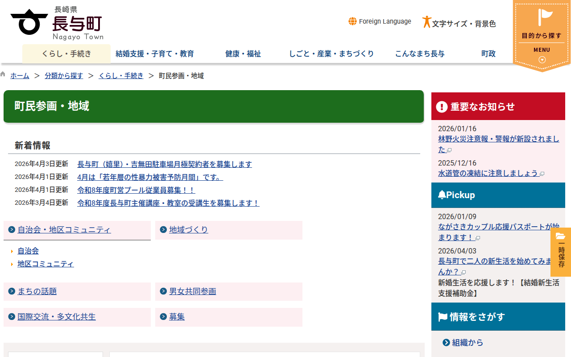Click the arrow marker before 地区コミュニティ
Image resolution: width=571 pixels, height=357 pixels.
(12, 264)
